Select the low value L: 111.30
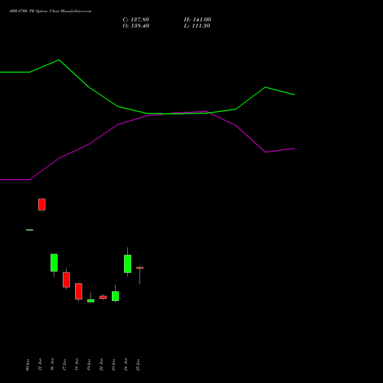Image resolution: width=383 pixels, height=383 pixels. click(197, 26)
